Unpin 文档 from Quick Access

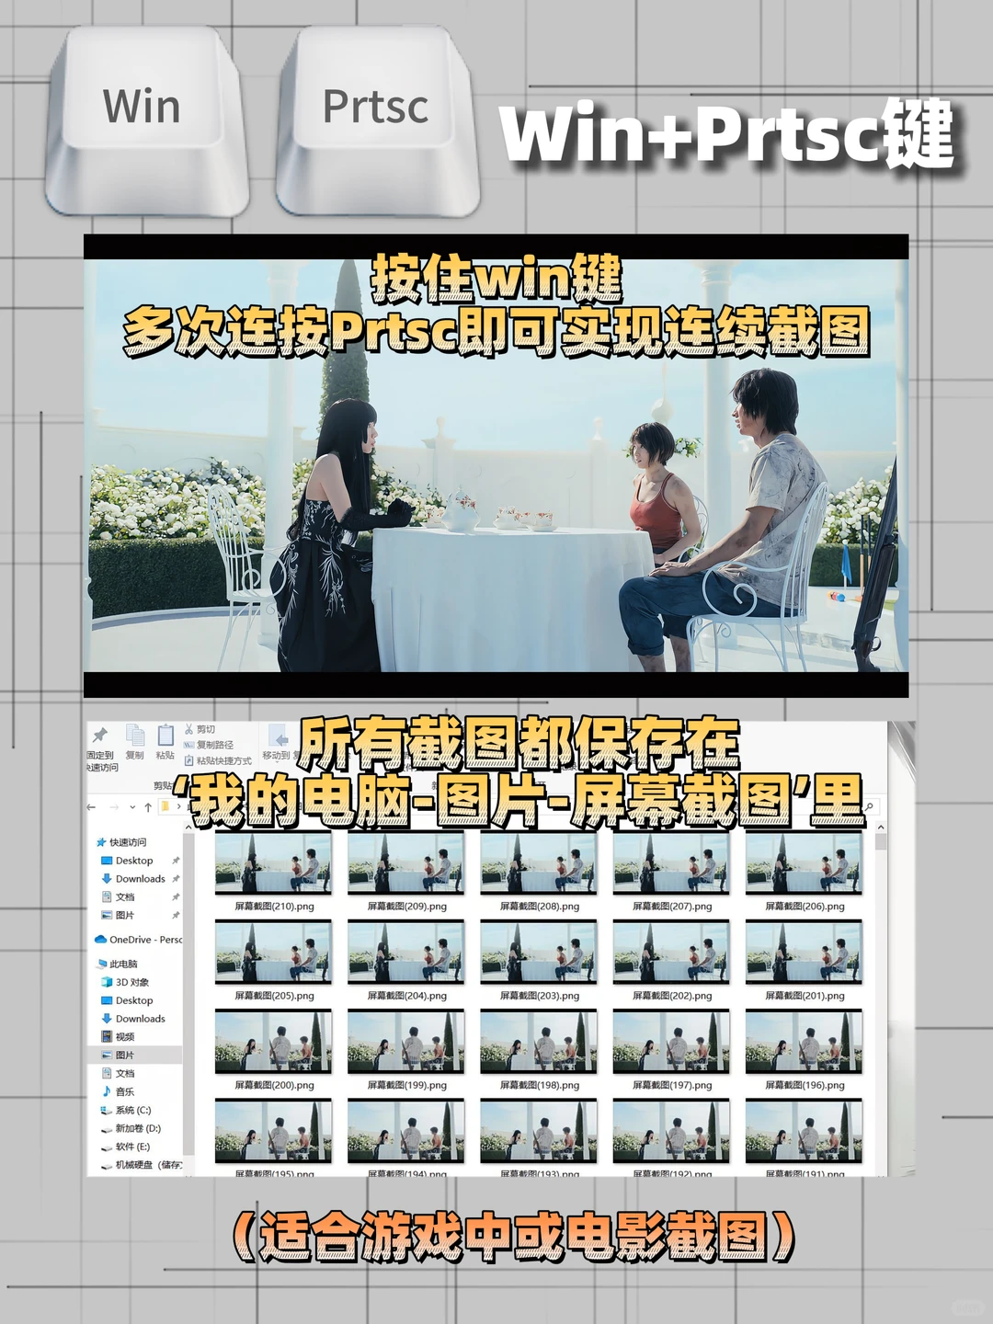(x=176, y=896)
